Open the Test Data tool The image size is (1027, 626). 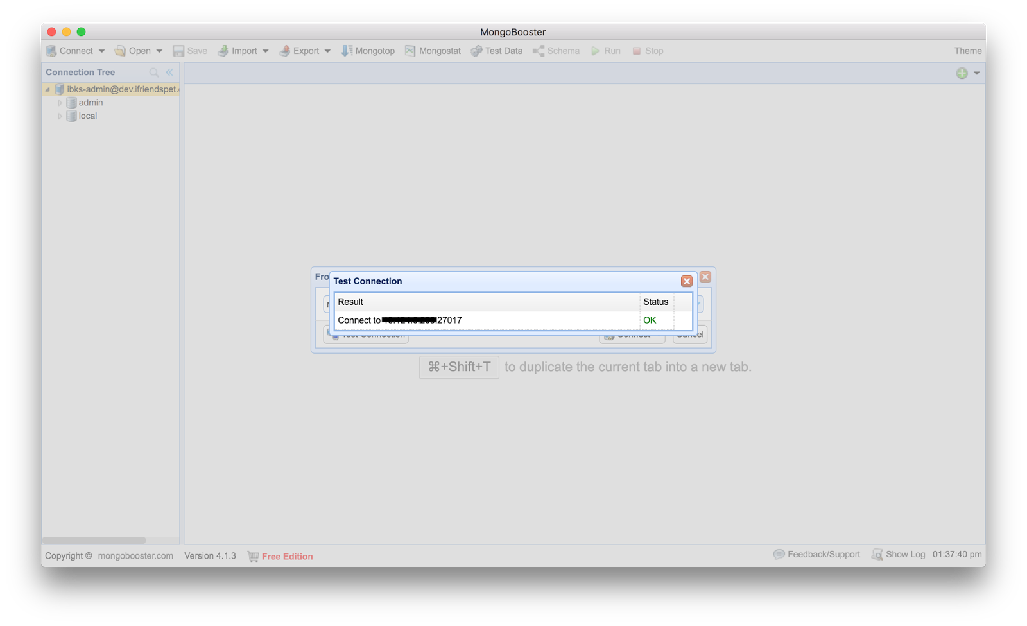pos(497,51)
